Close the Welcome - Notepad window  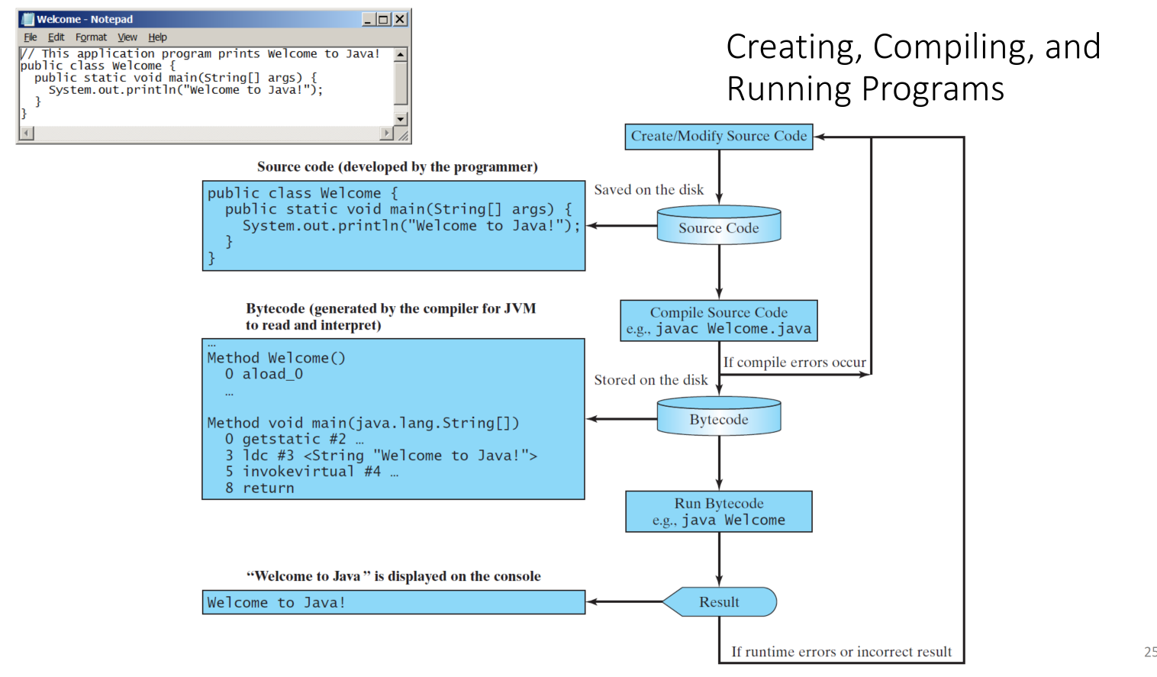coord(399,19)
